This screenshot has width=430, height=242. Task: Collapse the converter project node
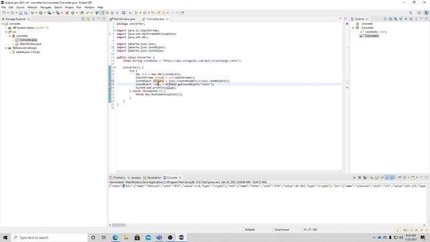point(3,24)
